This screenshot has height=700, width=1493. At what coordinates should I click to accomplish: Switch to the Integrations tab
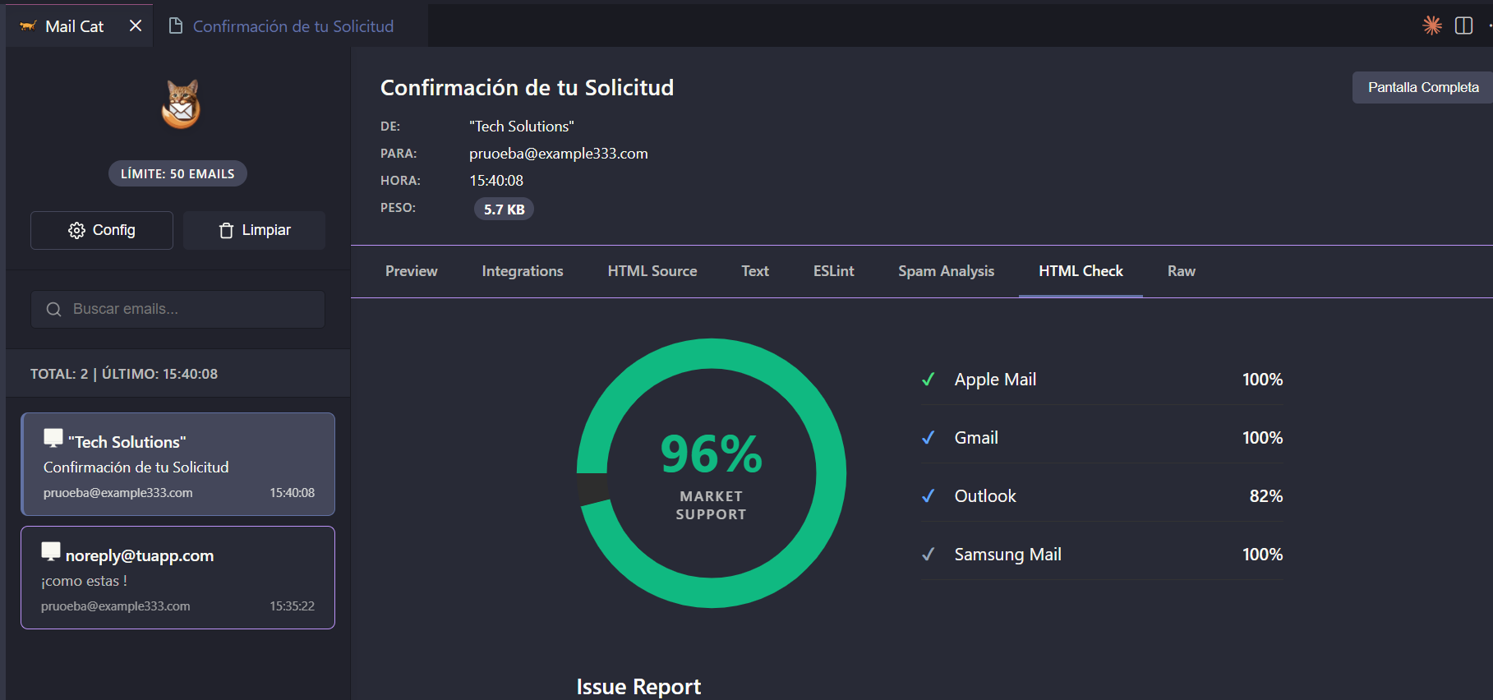(523, 271)
